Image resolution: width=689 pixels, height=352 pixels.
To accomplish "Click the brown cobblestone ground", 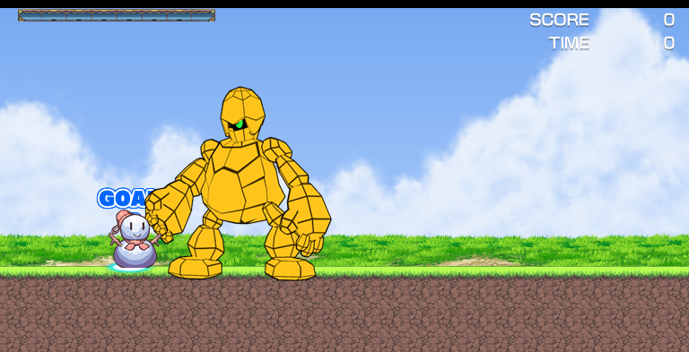I will click(344, 314).
